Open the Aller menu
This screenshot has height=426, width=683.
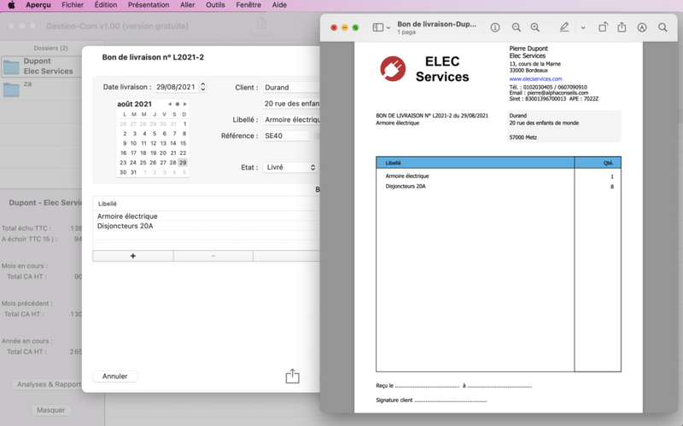187,5
